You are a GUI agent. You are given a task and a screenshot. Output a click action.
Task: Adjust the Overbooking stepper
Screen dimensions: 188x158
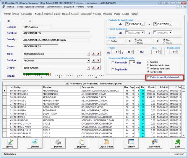pos(176,52)
